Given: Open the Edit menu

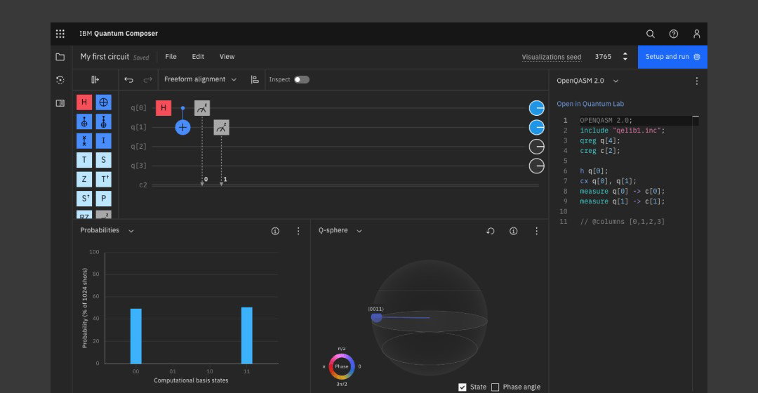Looking at the screenshot, I should 198,57.
